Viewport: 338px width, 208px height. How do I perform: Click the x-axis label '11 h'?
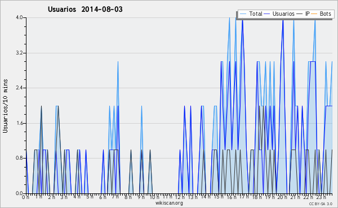[x=167, y=197]
